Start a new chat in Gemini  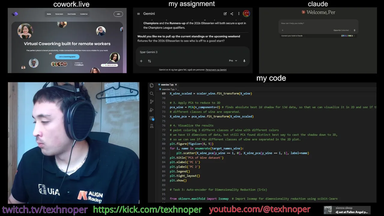[225, 14]
